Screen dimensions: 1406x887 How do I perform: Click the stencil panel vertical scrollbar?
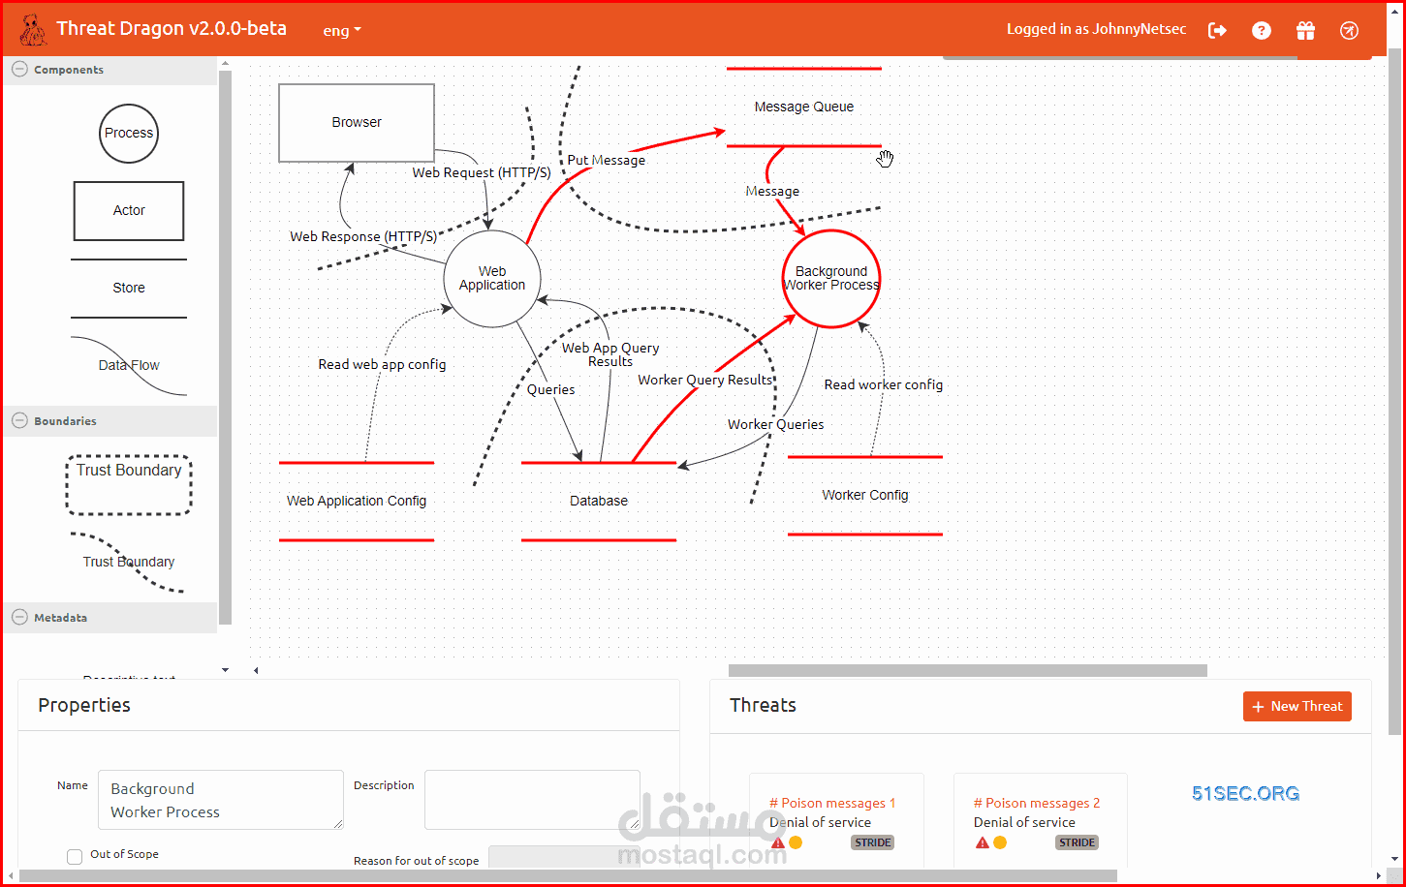[x=225, y=349]
